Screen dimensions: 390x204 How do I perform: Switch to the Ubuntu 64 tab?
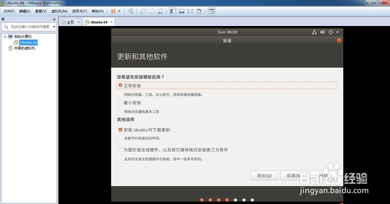(99, 22)
